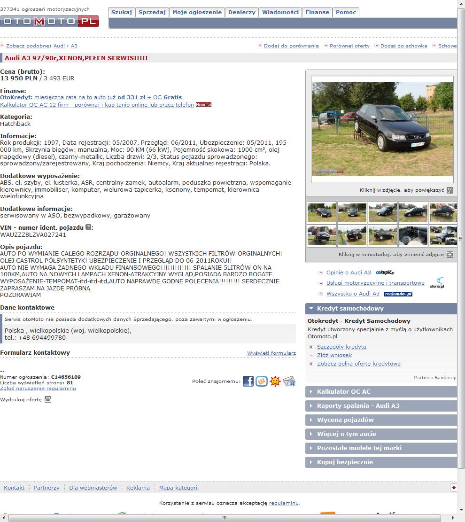
Task: Click the main Audi A3 photo to enlarge
Action: click(382, 129)
